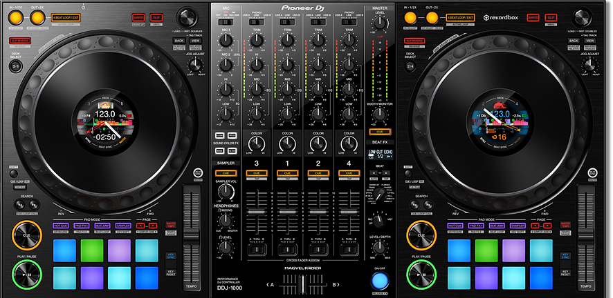Click the left deck TEMPO slider
613x298 pixels.
pos(192,236)
